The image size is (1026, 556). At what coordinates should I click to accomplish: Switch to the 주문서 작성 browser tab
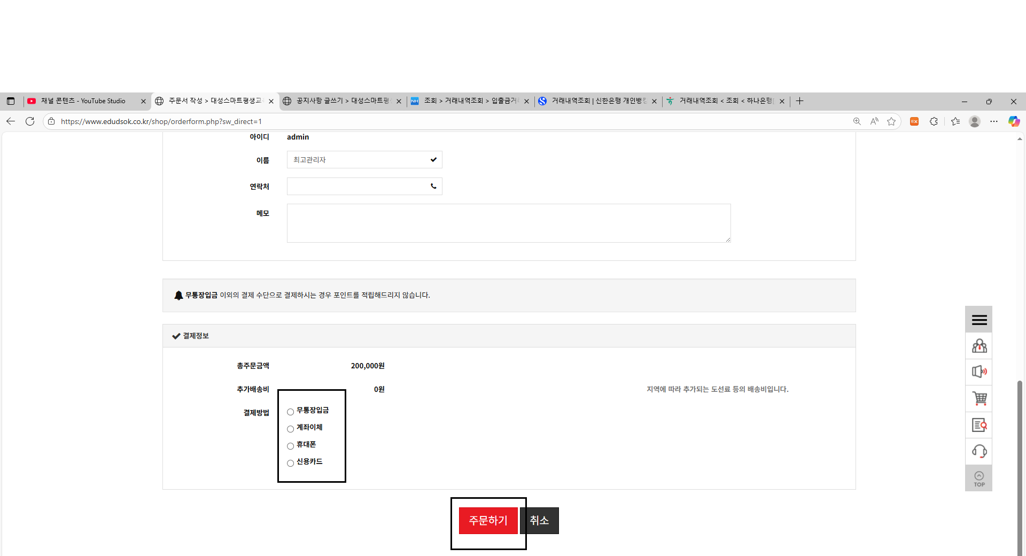(215, 101)
